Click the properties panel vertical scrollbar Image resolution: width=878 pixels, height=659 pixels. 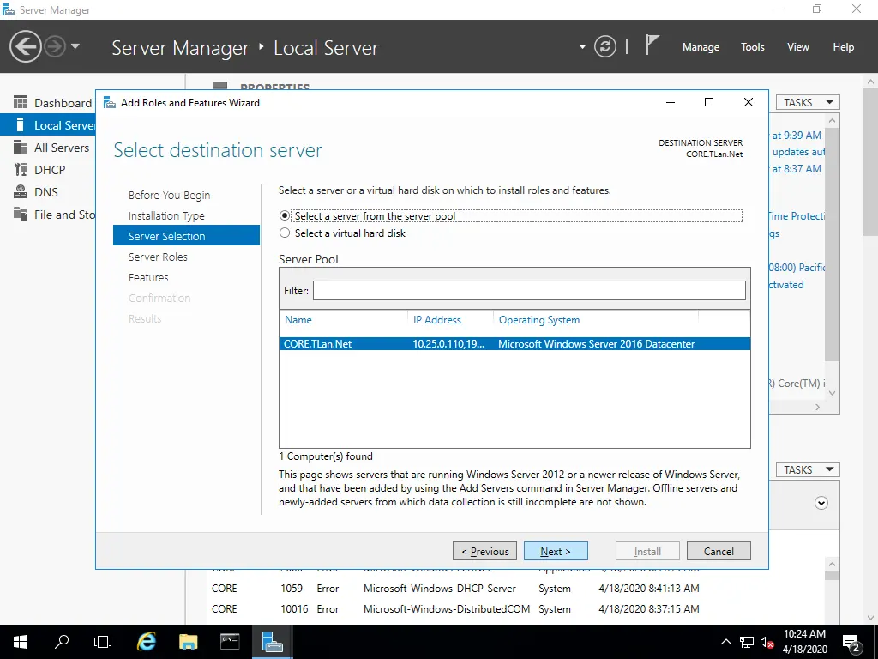(x=832, y=245)
